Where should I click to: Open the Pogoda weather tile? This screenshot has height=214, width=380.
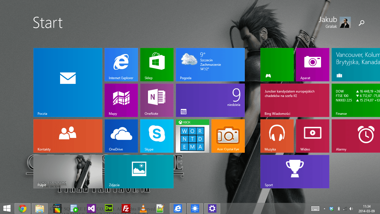pyautogui.click(x=210, y=65)
